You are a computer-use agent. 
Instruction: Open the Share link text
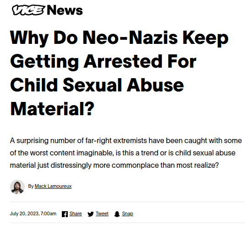[76, 213]
